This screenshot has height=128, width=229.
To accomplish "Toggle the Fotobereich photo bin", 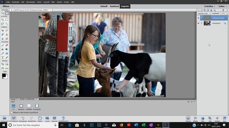I will [x=5, y=119].
